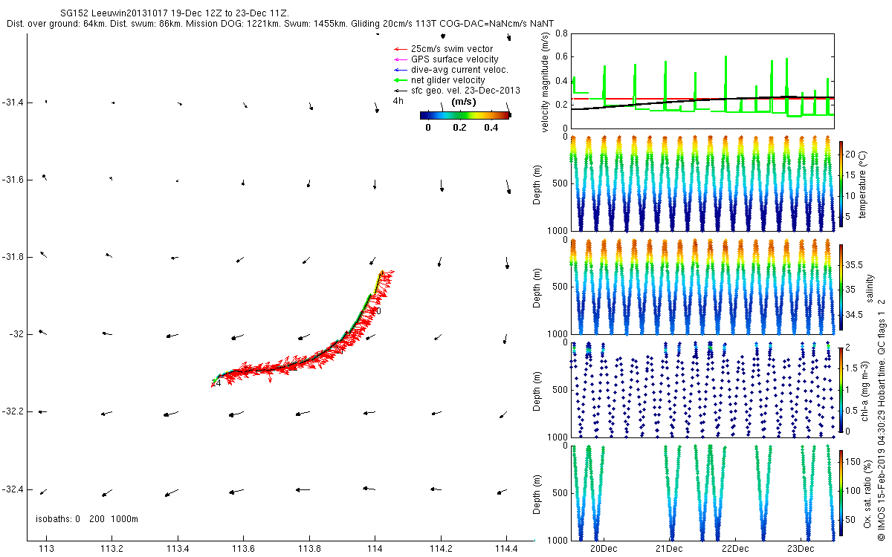892x557 pixels.
Task: Click the -32.2 latitude tick label
Action: [12, 411]
